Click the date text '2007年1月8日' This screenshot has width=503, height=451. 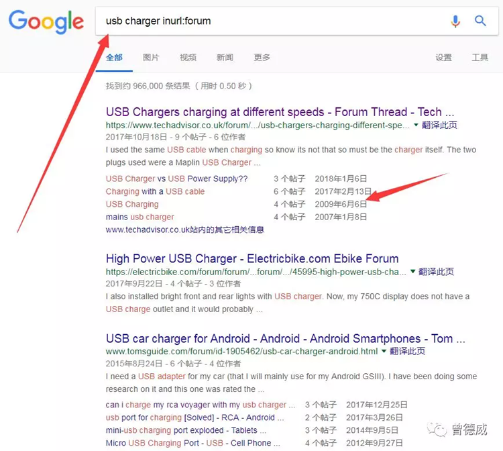[341, 217]
